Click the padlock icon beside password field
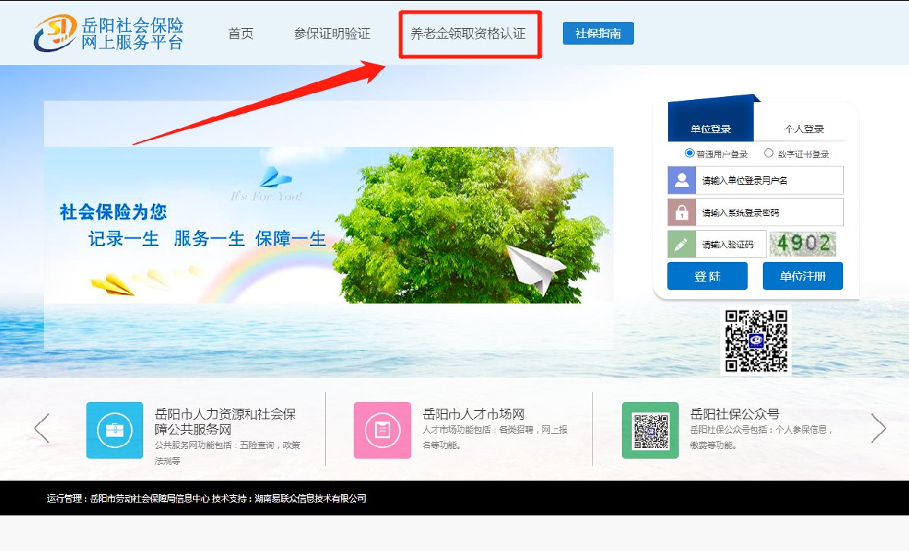 click(x=682, y=212)
